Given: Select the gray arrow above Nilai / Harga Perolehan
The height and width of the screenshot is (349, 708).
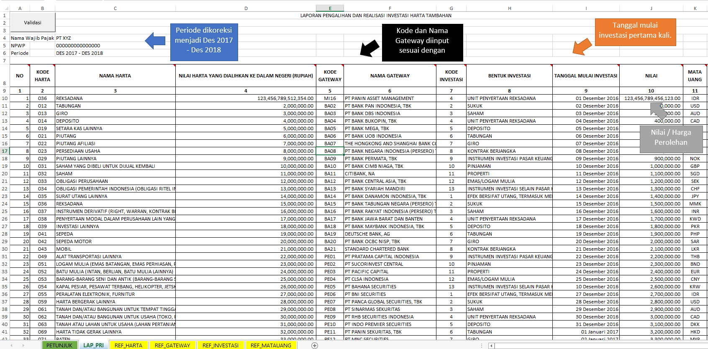Looking at the screenshot, I should click(659, 110).
